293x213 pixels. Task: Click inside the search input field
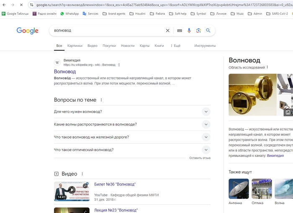[x=105, y=31]
